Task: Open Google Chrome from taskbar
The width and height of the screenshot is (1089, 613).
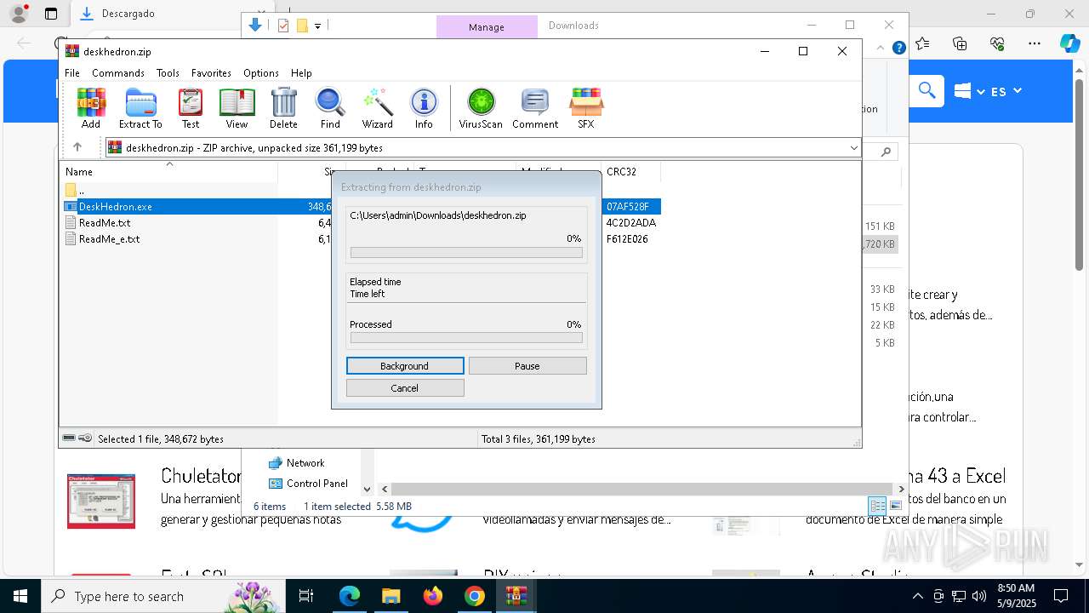Action: (x=475, y=596)
